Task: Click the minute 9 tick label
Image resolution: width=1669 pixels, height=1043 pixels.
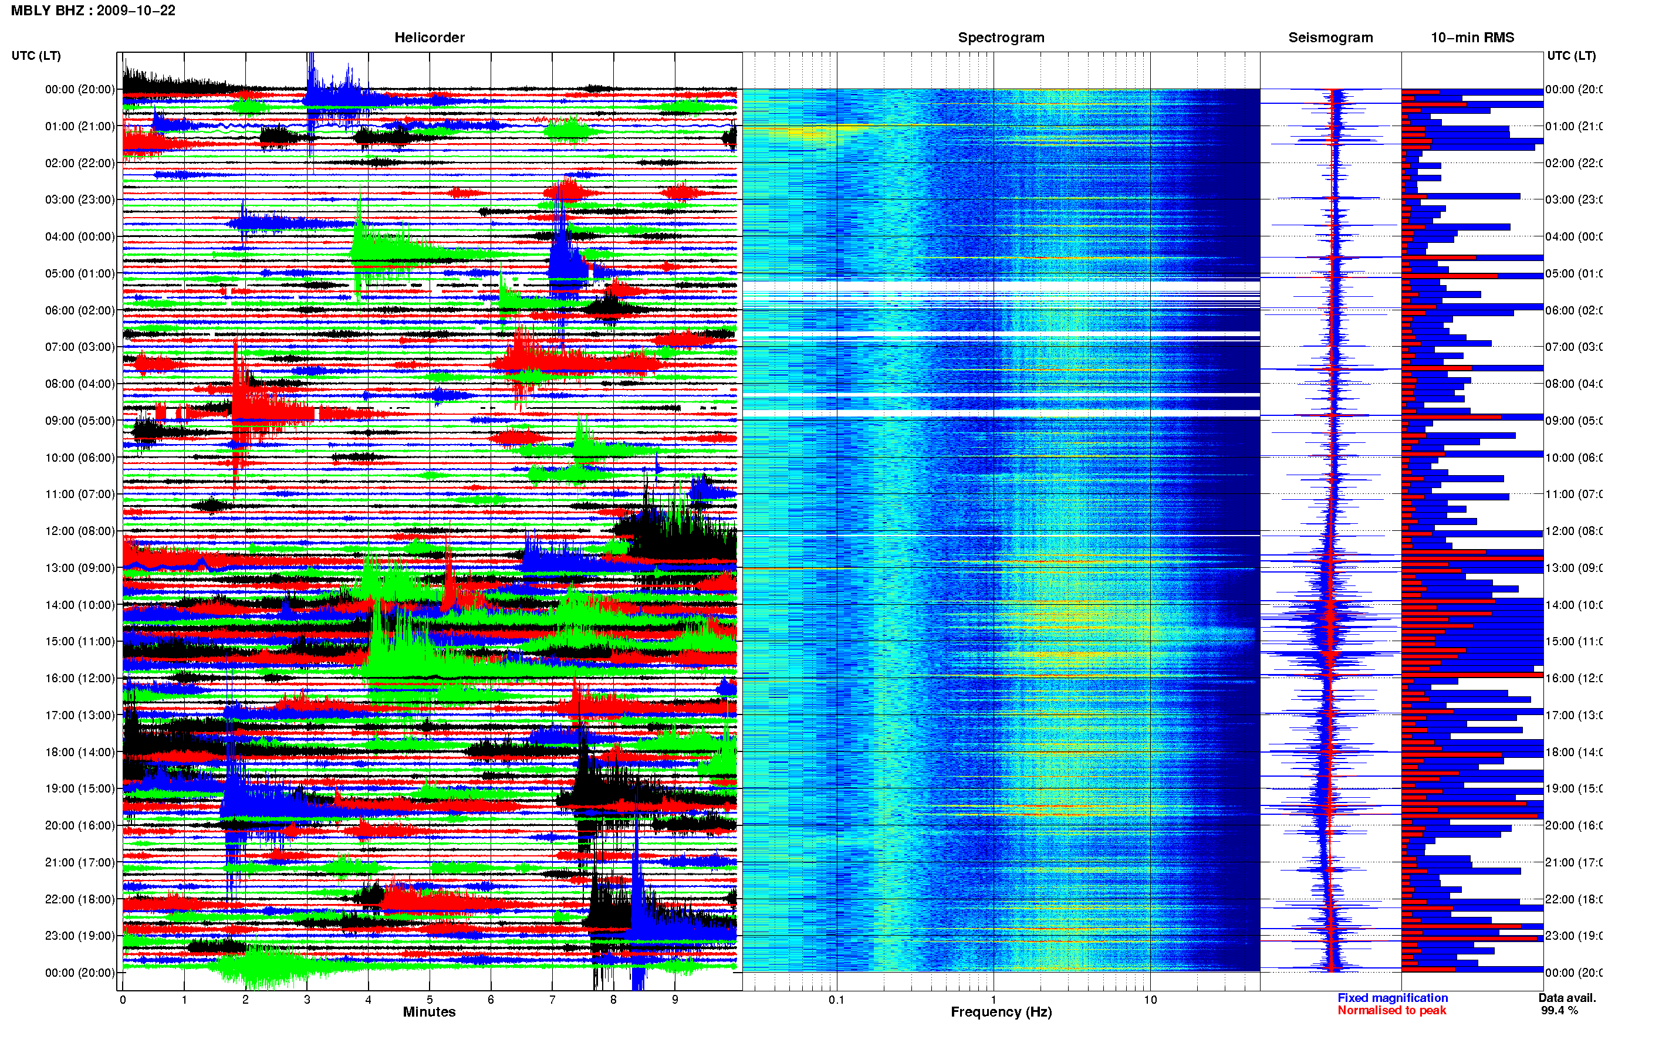Action: tap(675, 1000)
